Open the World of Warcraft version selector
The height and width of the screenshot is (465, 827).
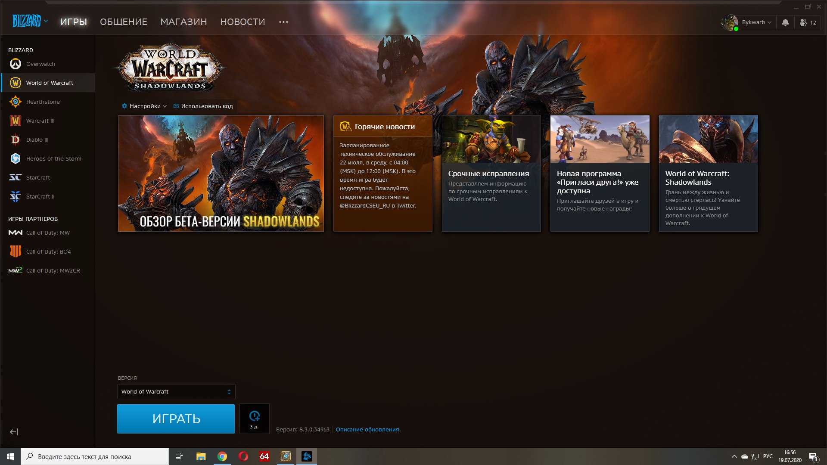176,391
